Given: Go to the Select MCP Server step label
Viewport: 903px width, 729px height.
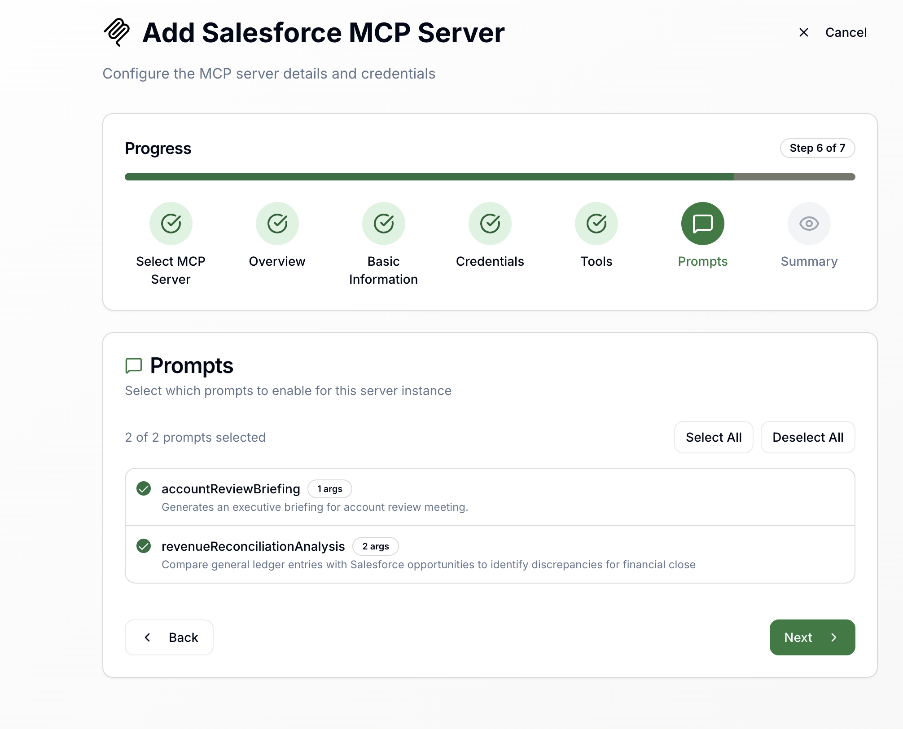Looking at the screenshot, I should coord(171,270).
